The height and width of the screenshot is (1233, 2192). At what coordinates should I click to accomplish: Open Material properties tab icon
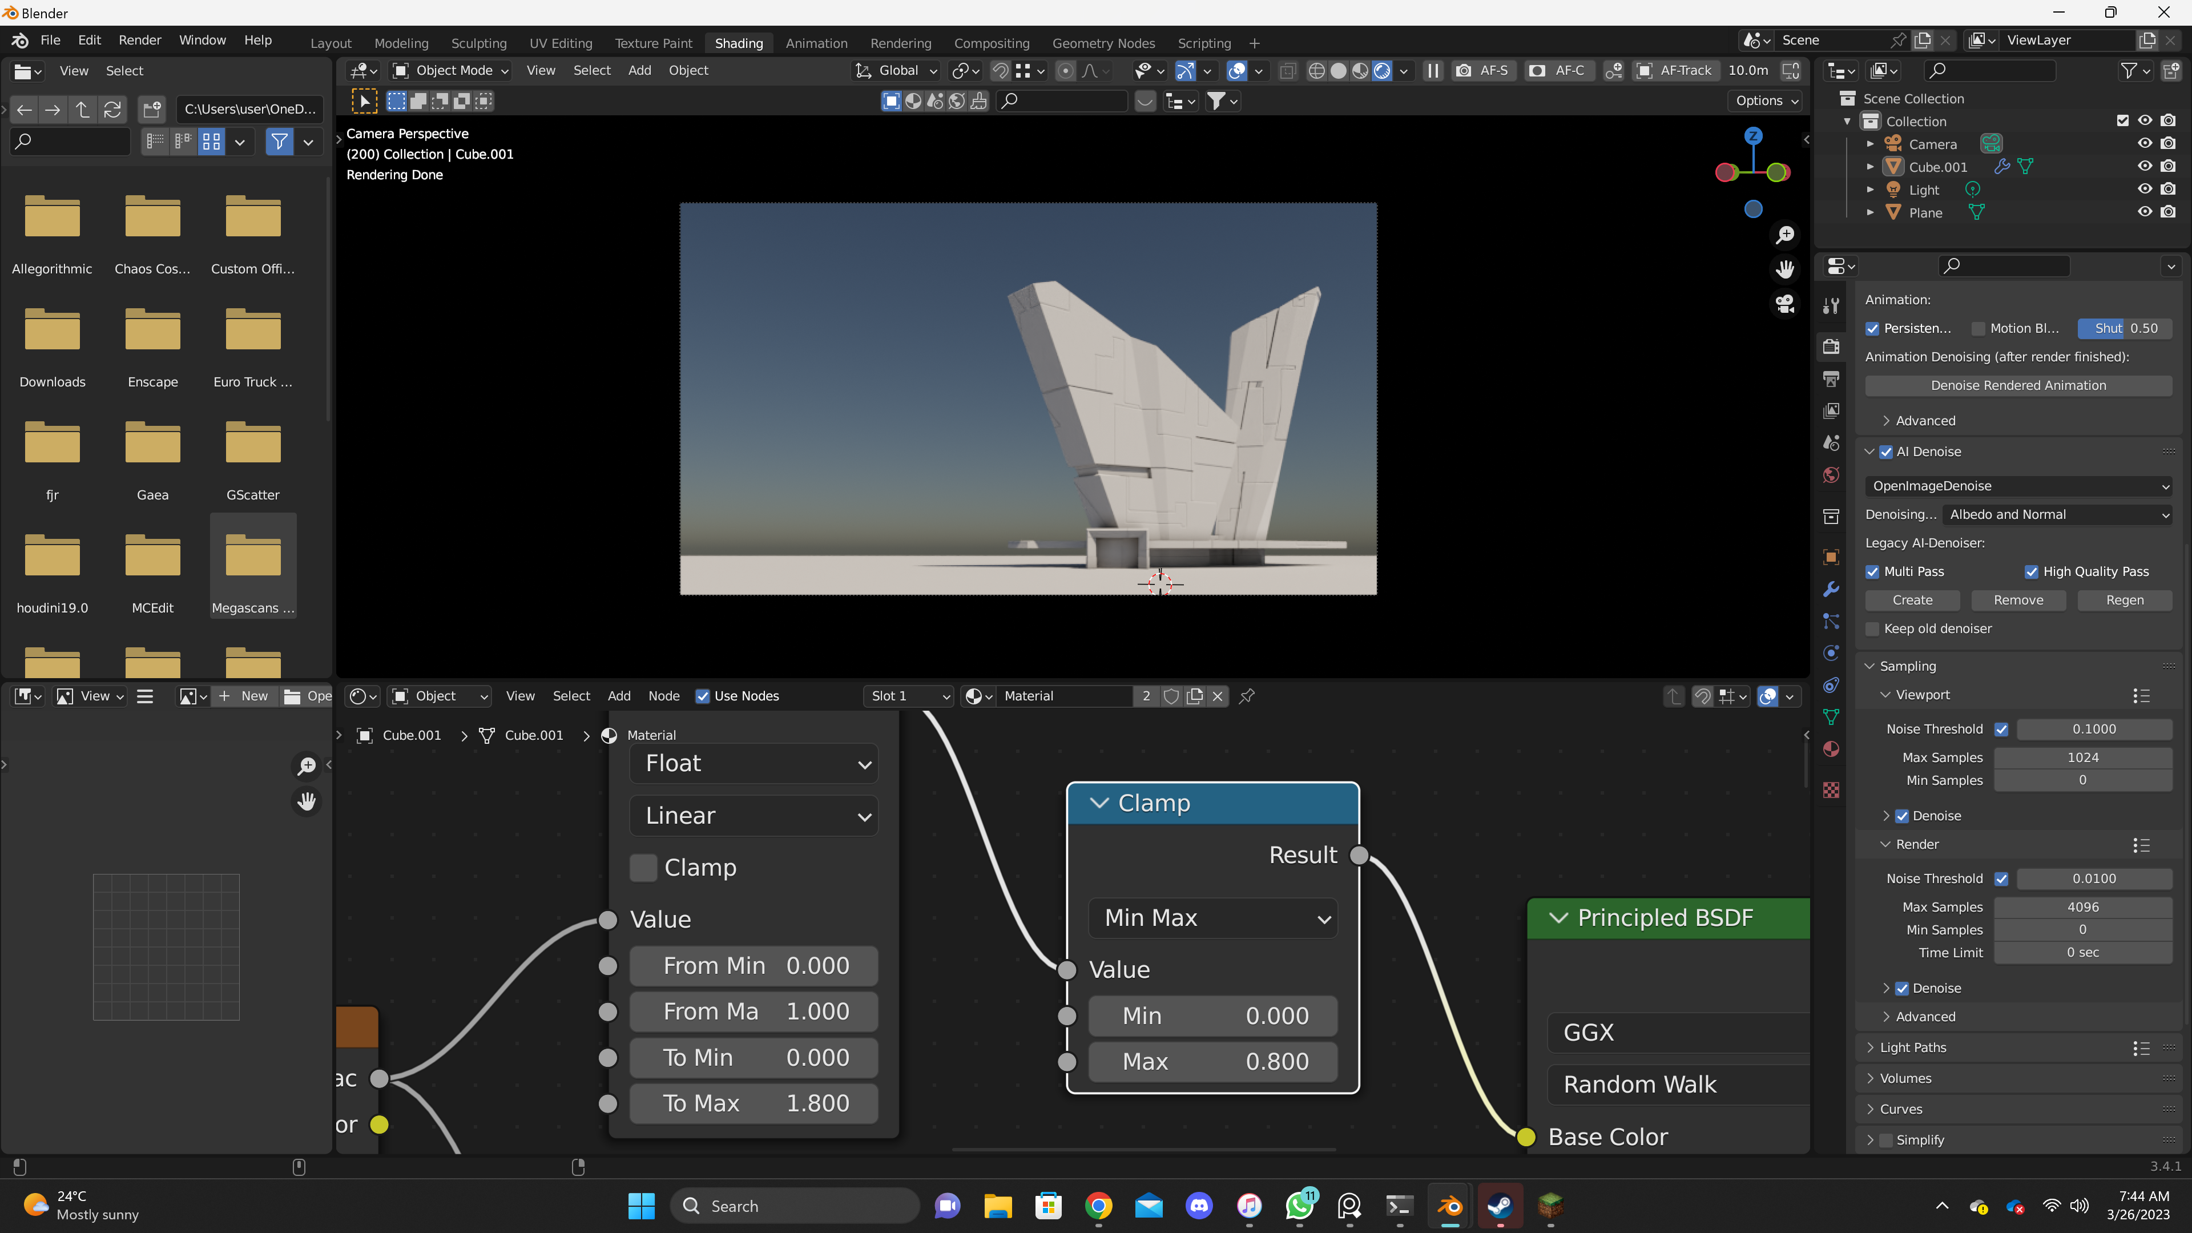(1831, 749)
